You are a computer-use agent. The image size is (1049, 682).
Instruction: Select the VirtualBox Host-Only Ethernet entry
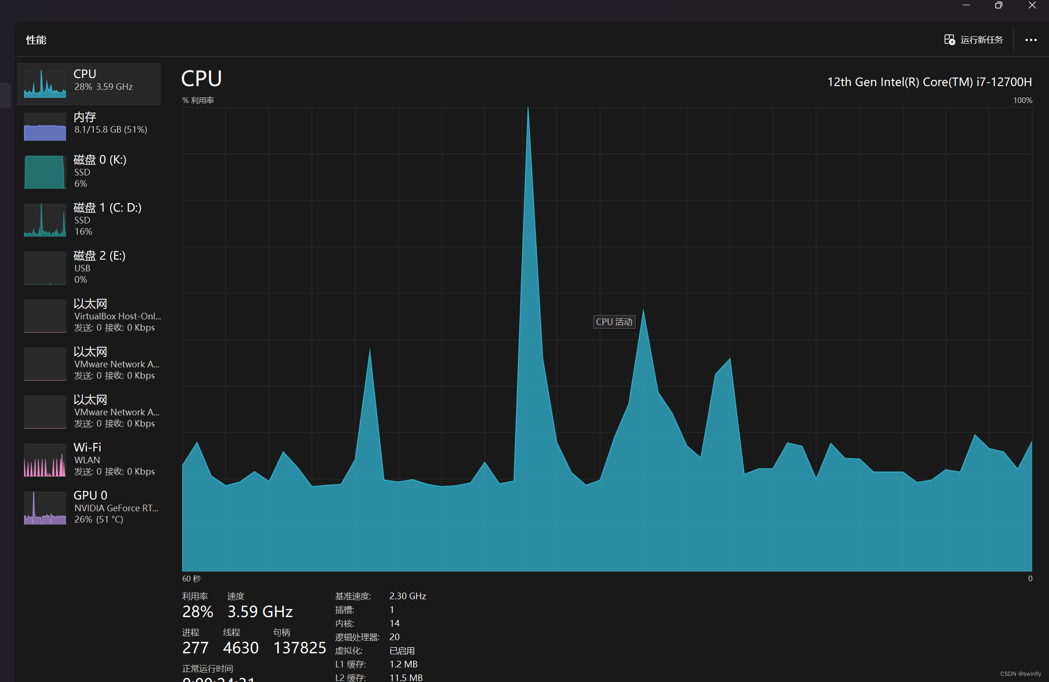(x=117, y=315)
